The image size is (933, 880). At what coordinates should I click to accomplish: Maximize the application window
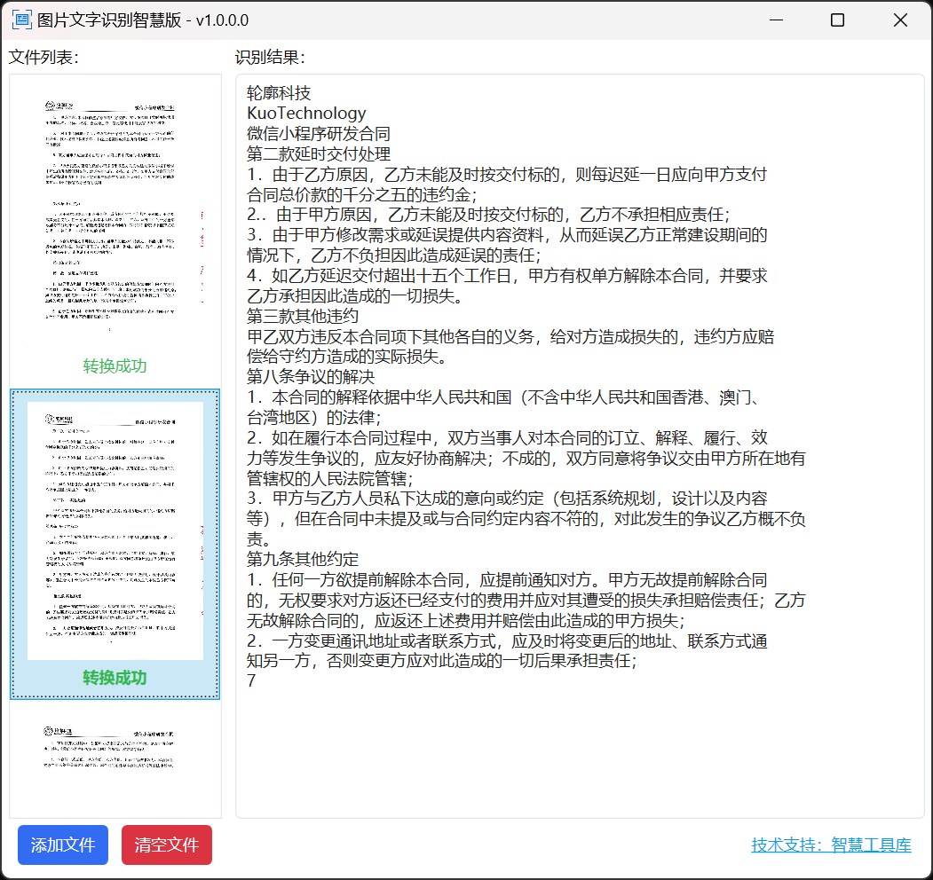tap(837, 20)
